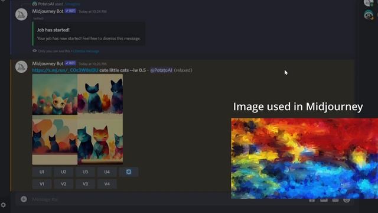Click the BOT badge on cats message
378x213 pixels.
[x=70, y=63]
